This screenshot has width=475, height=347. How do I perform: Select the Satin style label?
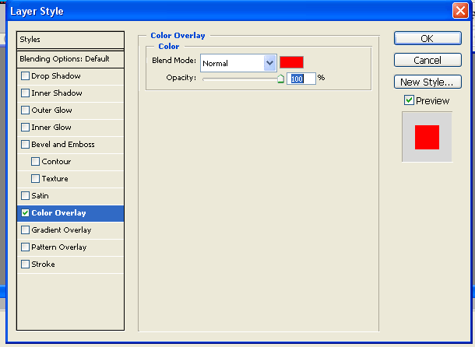pos(40,195)
